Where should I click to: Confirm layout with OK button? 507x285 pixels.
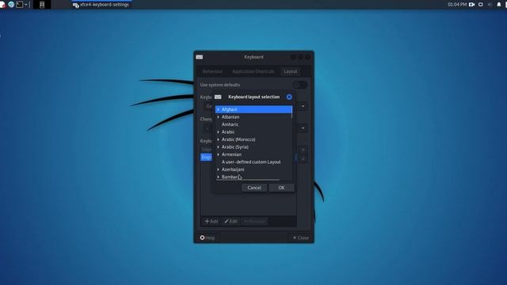click(281, 188)
